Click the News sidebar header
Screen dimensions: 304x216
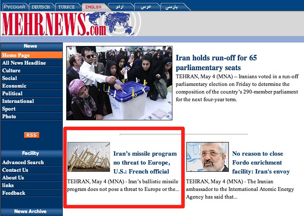(x=31, y=46)
